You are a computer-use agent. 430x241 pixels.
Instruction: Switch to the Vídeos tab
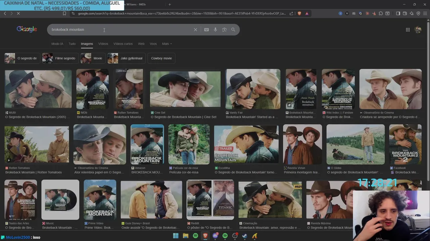103,44
